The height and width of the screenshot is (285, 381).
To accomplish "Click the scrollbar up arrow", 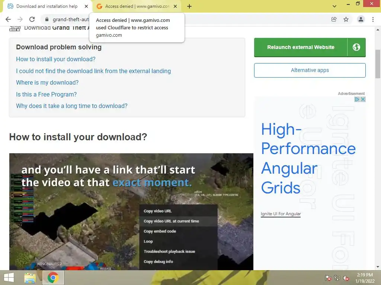I will point(378,30).
